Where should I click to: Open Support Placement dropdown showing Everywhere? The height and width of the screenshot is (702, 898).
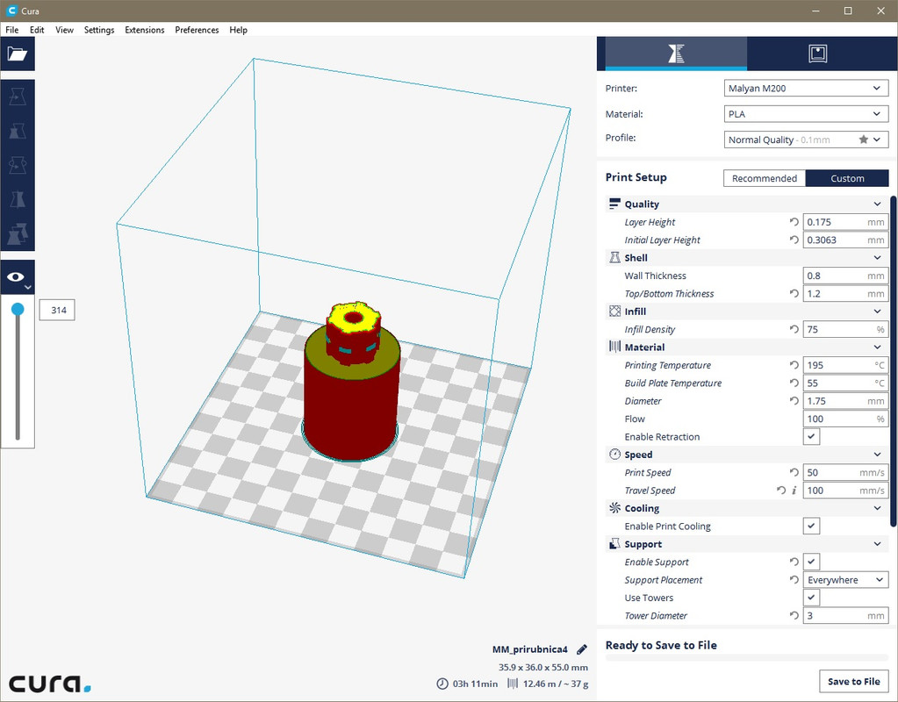845,580
